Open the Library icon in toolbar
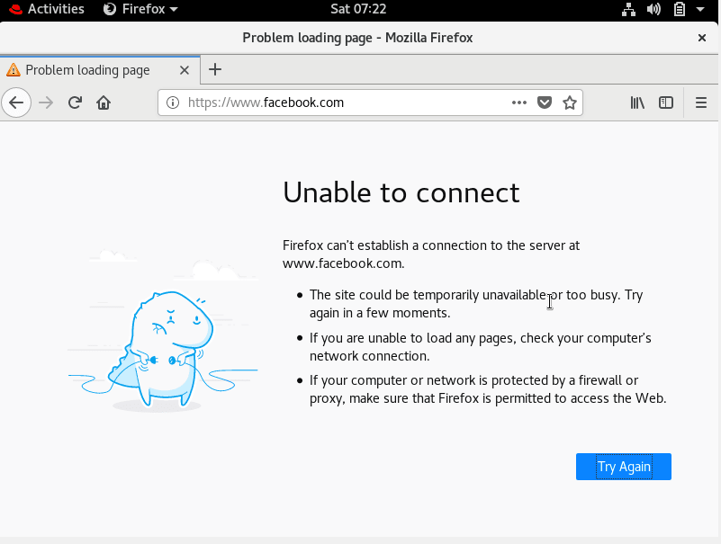 [637, 103]
